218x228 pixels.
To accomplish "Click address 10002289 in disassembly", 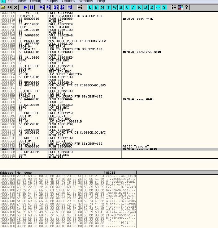I will (8, 13).
